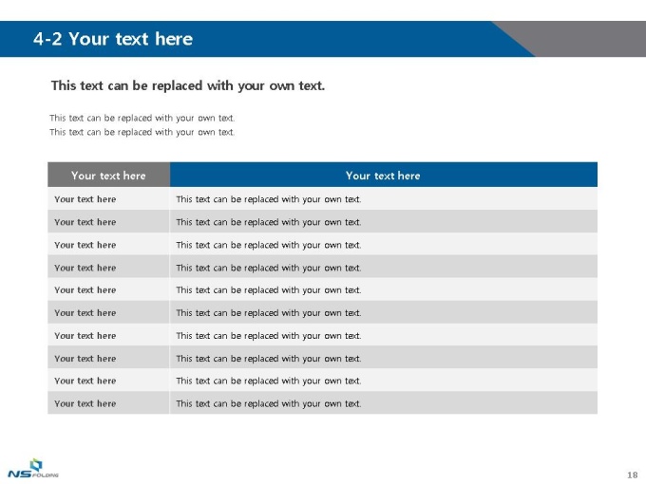
Task: Click the fifth row description text
Action: click(269, 290)
